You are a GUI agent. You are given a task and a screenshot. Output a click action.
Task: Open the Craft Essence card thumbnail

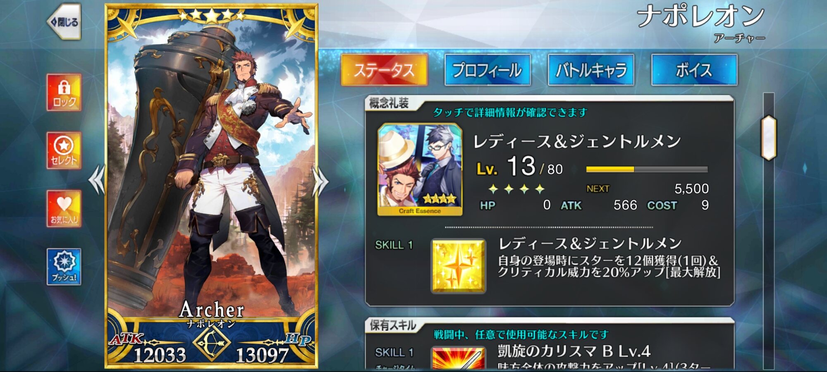coord(420,169)
